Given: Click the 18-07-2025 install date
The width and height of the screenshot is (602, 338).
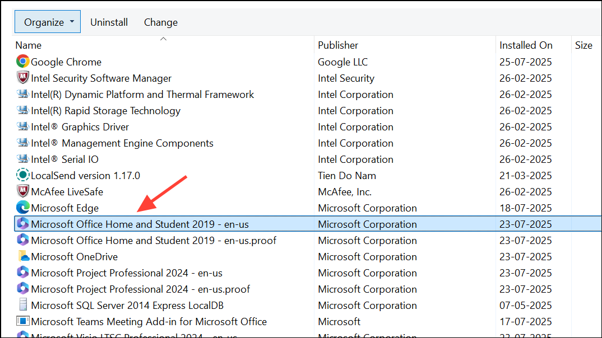Looking at the screenshot, I should 525,208.
